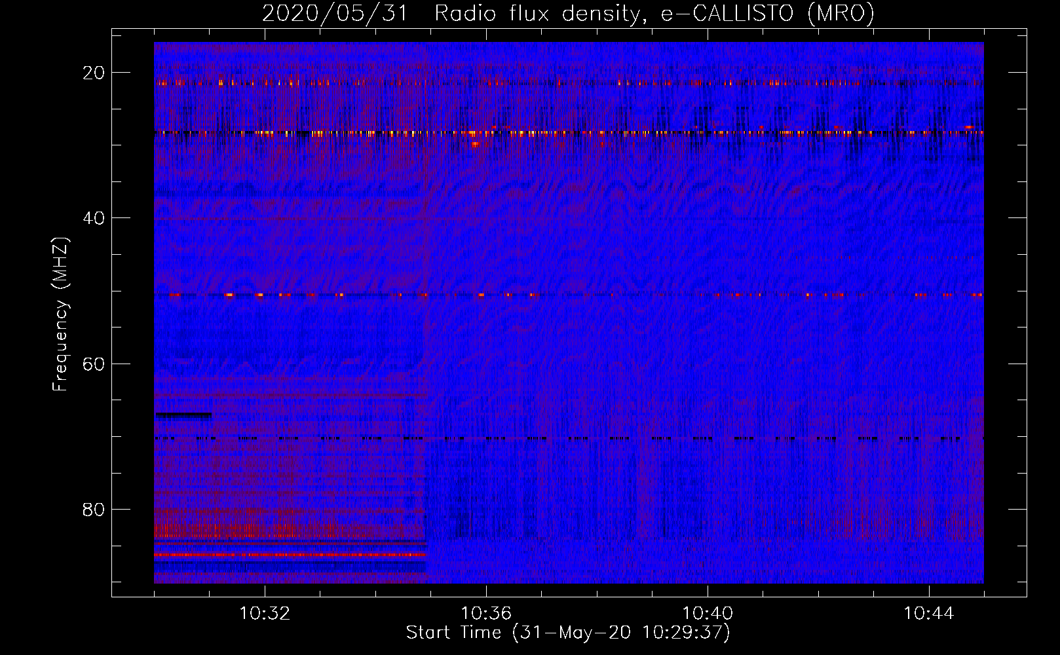Click the 10:36 time tick label
1060x655 pixels.
click(486, 614)
